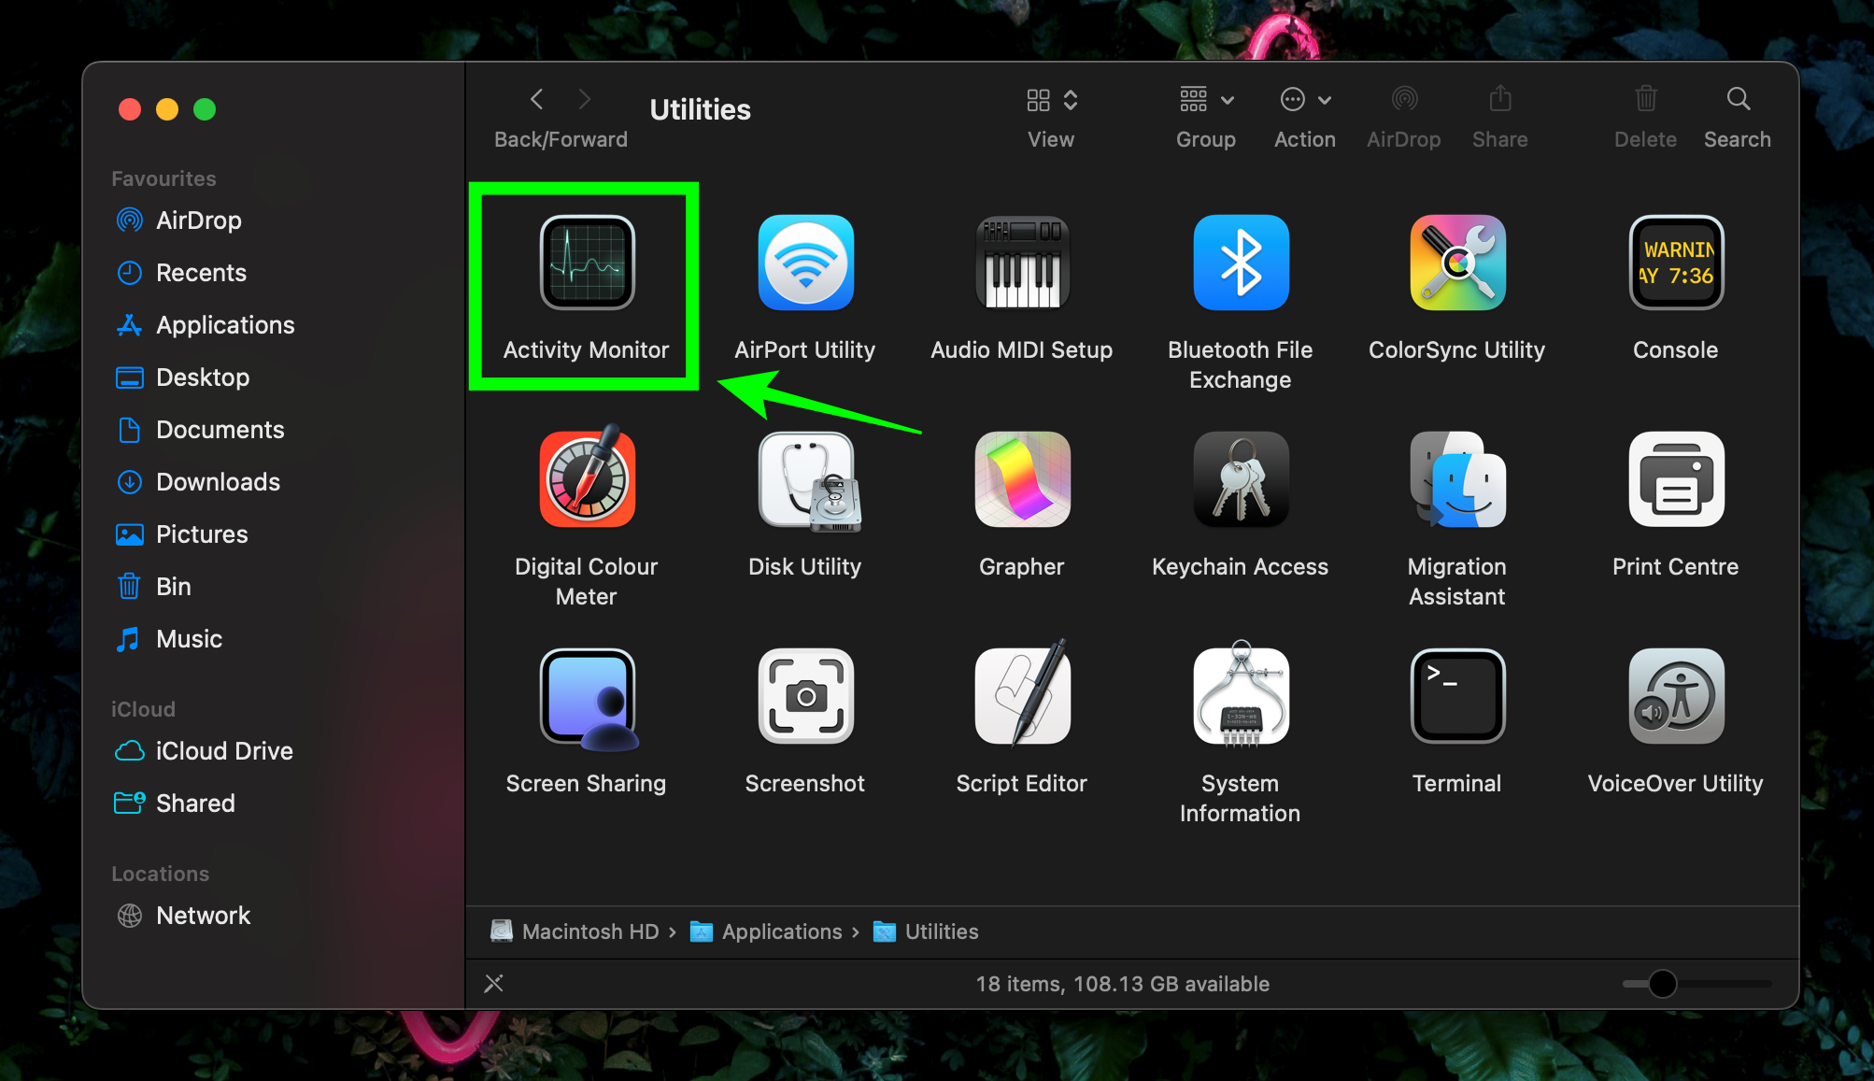
Task: Select the Console app icon
Action: 1676,263
